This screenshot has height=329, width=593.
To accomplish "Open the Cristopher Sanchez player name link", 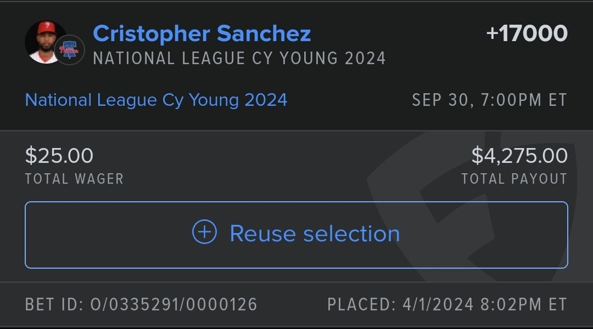I will click(202, 33).
